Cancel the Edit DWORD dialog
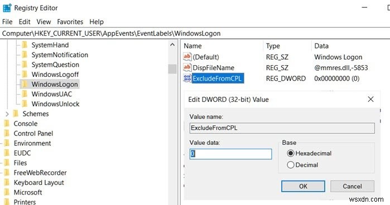Screen dimensions: 390x205 click(x=352, y=186)
